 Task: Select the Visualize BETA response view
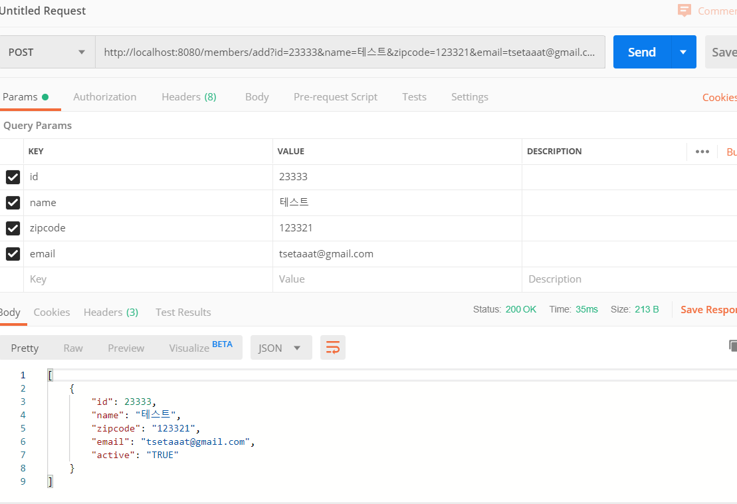(x=201, y=348)
